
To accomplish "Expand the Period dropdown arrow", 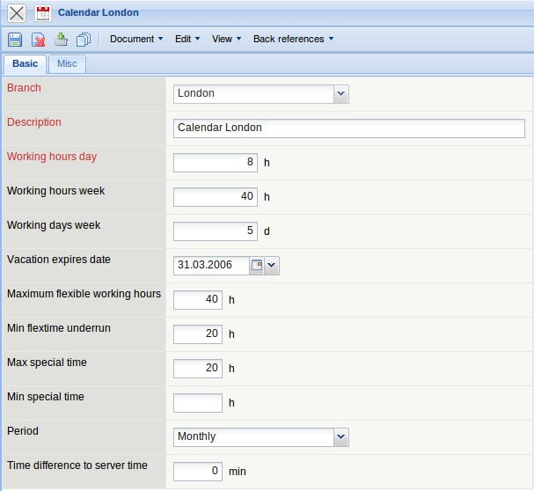I will 341,436.
